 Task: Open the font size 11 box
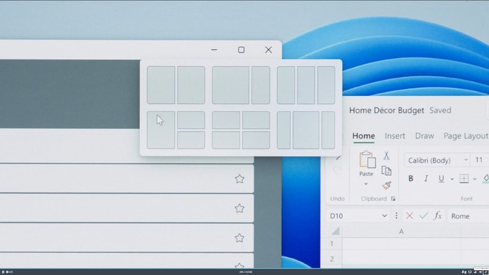pos(480,160)
